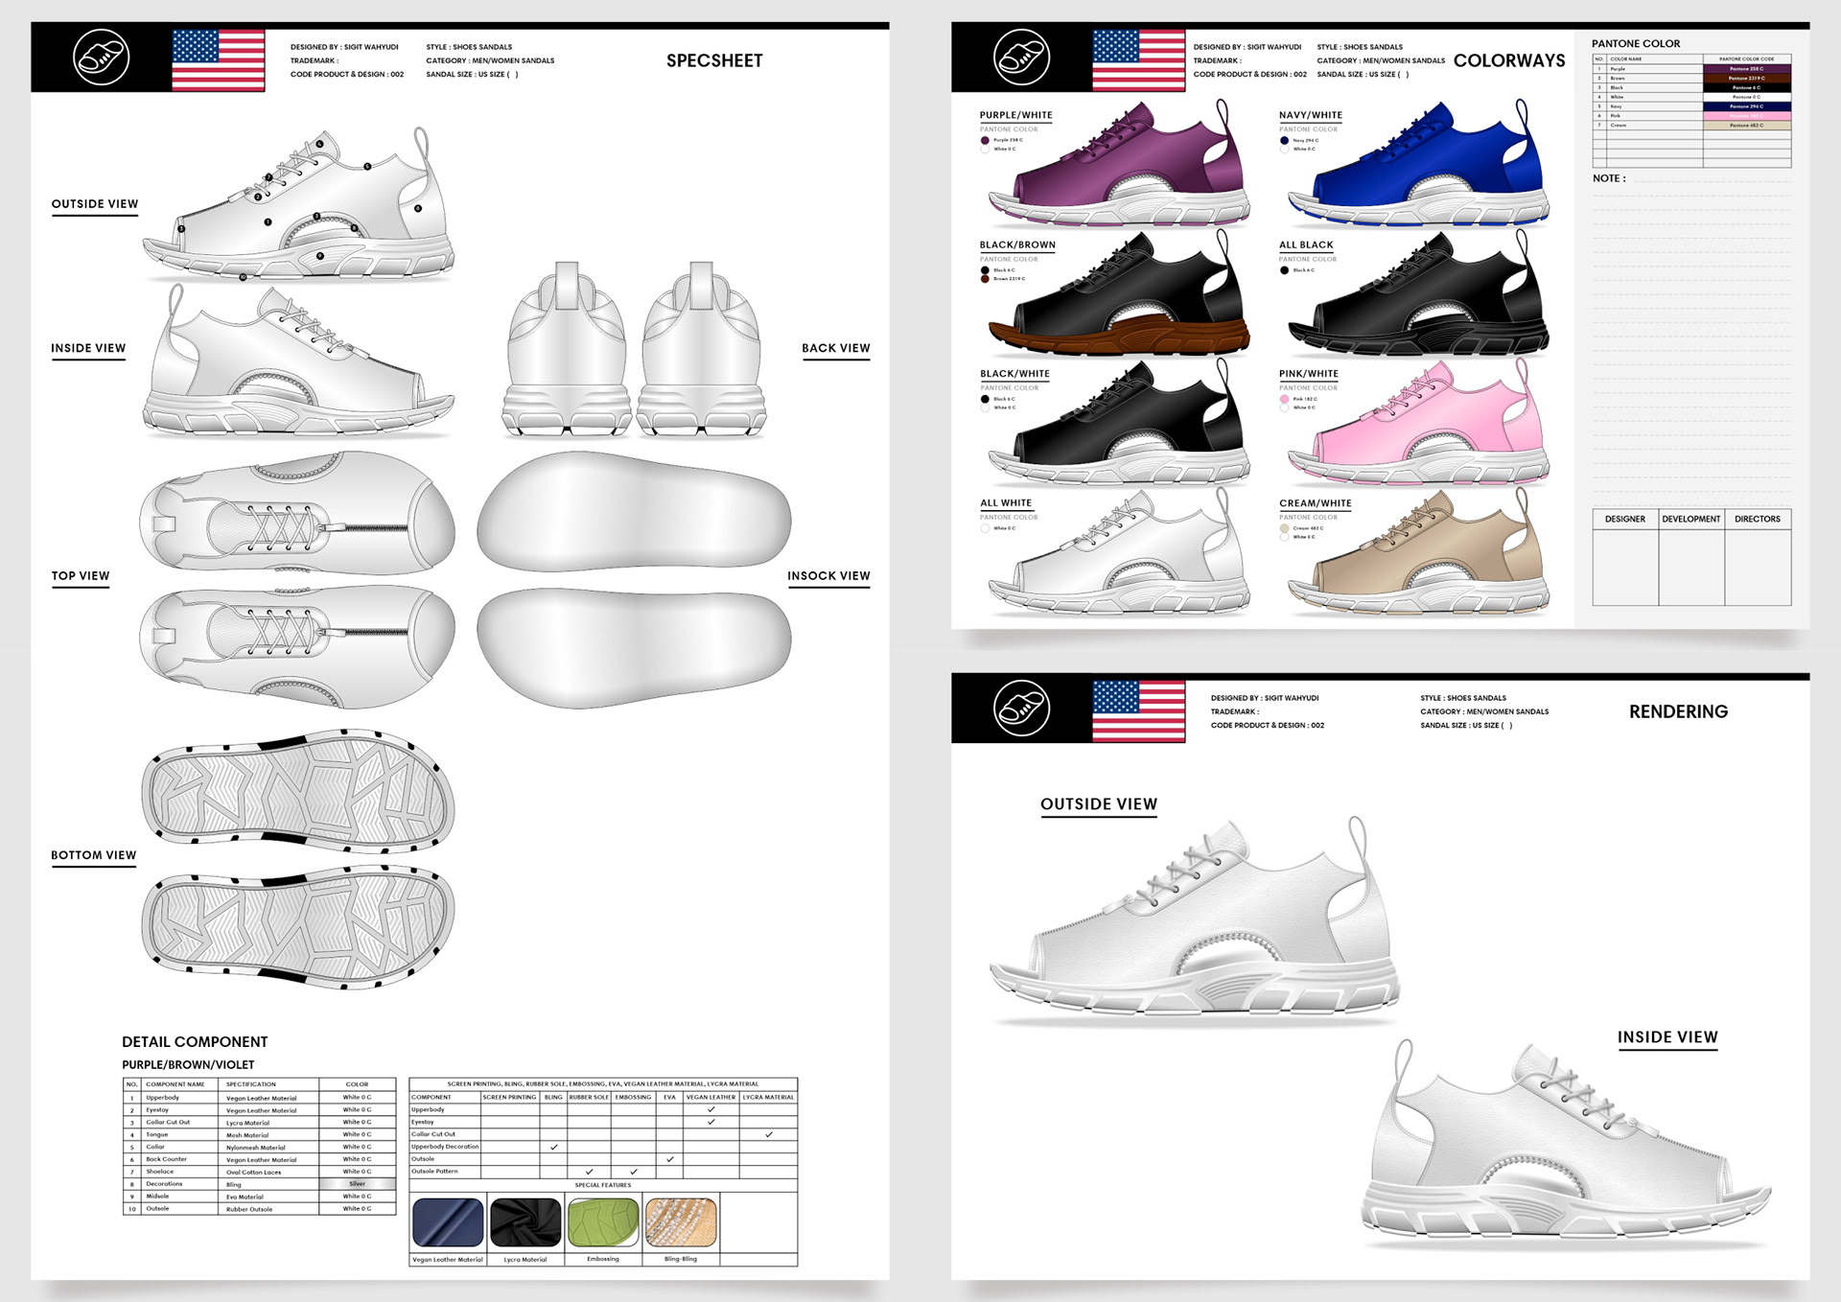Click the Back Counter component row
The width and height of the screenshot is (1841, 1302).
coord(259,1159)
